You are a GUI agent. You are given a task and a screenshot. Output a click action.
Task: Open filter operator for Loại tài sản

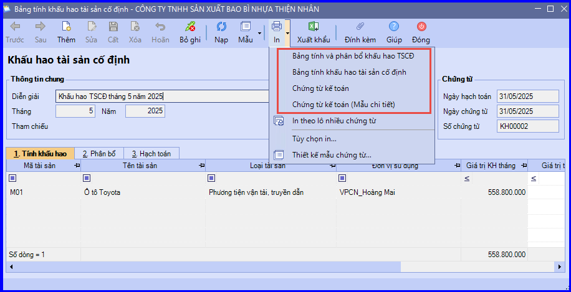pyautogui.click(x=211, y=178)
